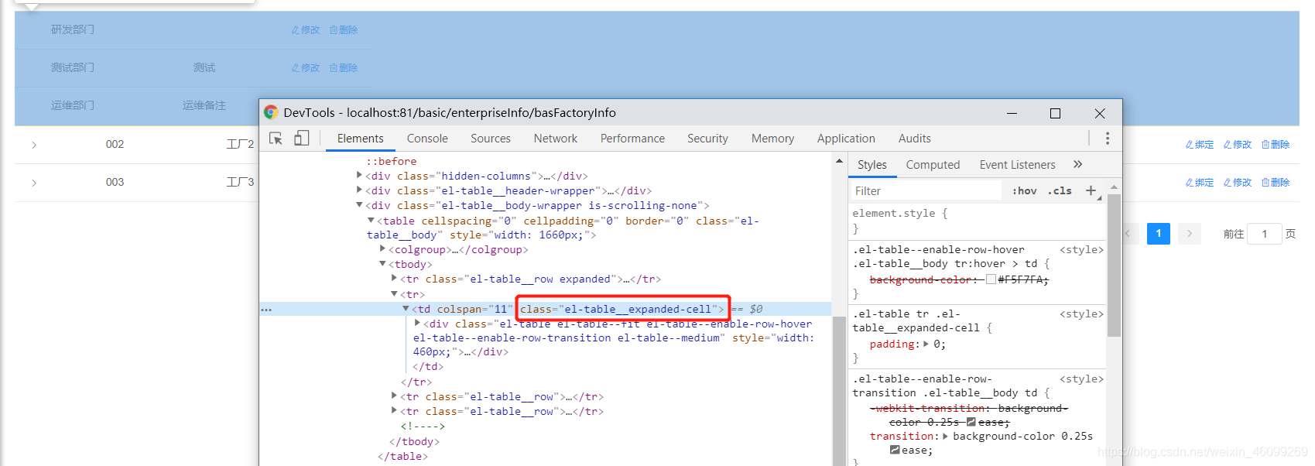Open the Security tab
The height and width of the screenshot is (466, 1315).
707,139
